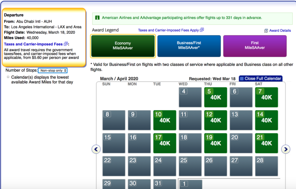Select First MileSAAver award type

pyautogui.click(x=255, y=46)
